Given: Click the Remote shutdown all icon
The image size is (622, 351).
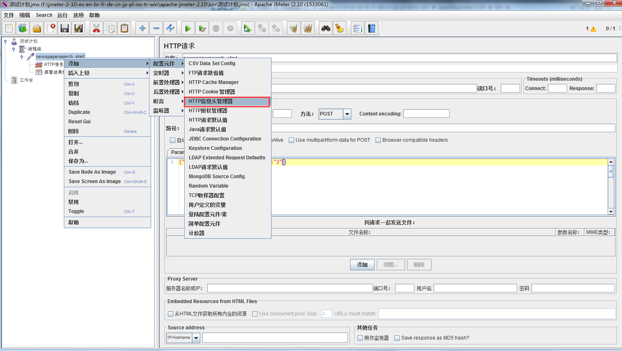Looking at the screenshot, I should [276, 28].
